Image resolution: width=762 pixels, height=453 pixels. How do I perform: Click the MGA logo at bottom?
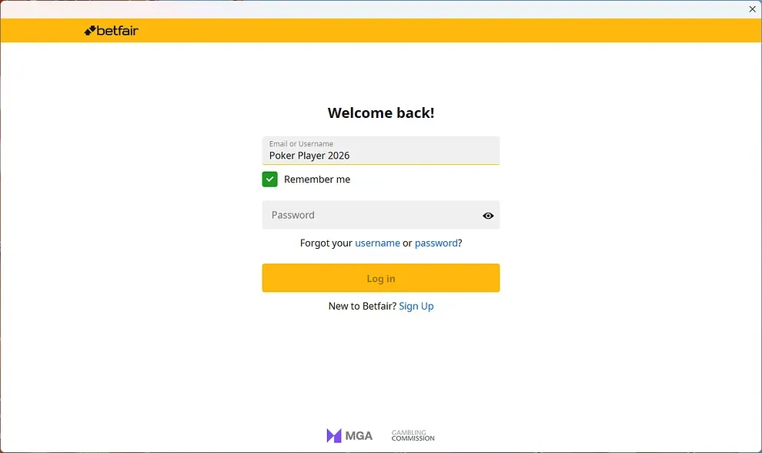point(349,435)
